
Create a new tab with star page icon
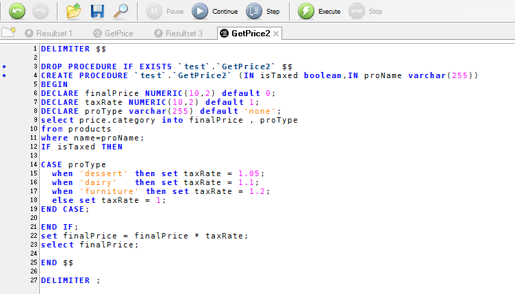tap(9, 32)
